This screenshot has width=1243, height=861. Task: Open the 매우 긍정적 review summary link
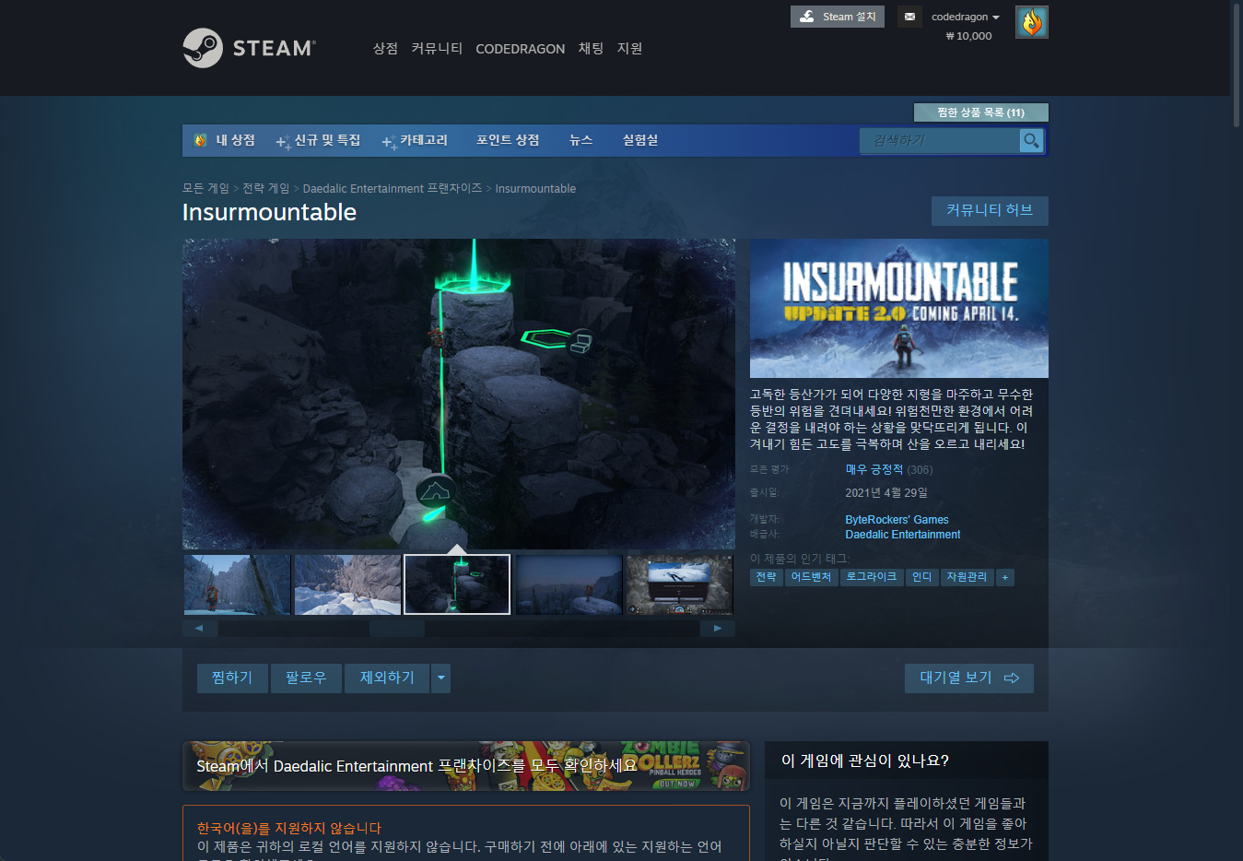(x=874, y=470)
